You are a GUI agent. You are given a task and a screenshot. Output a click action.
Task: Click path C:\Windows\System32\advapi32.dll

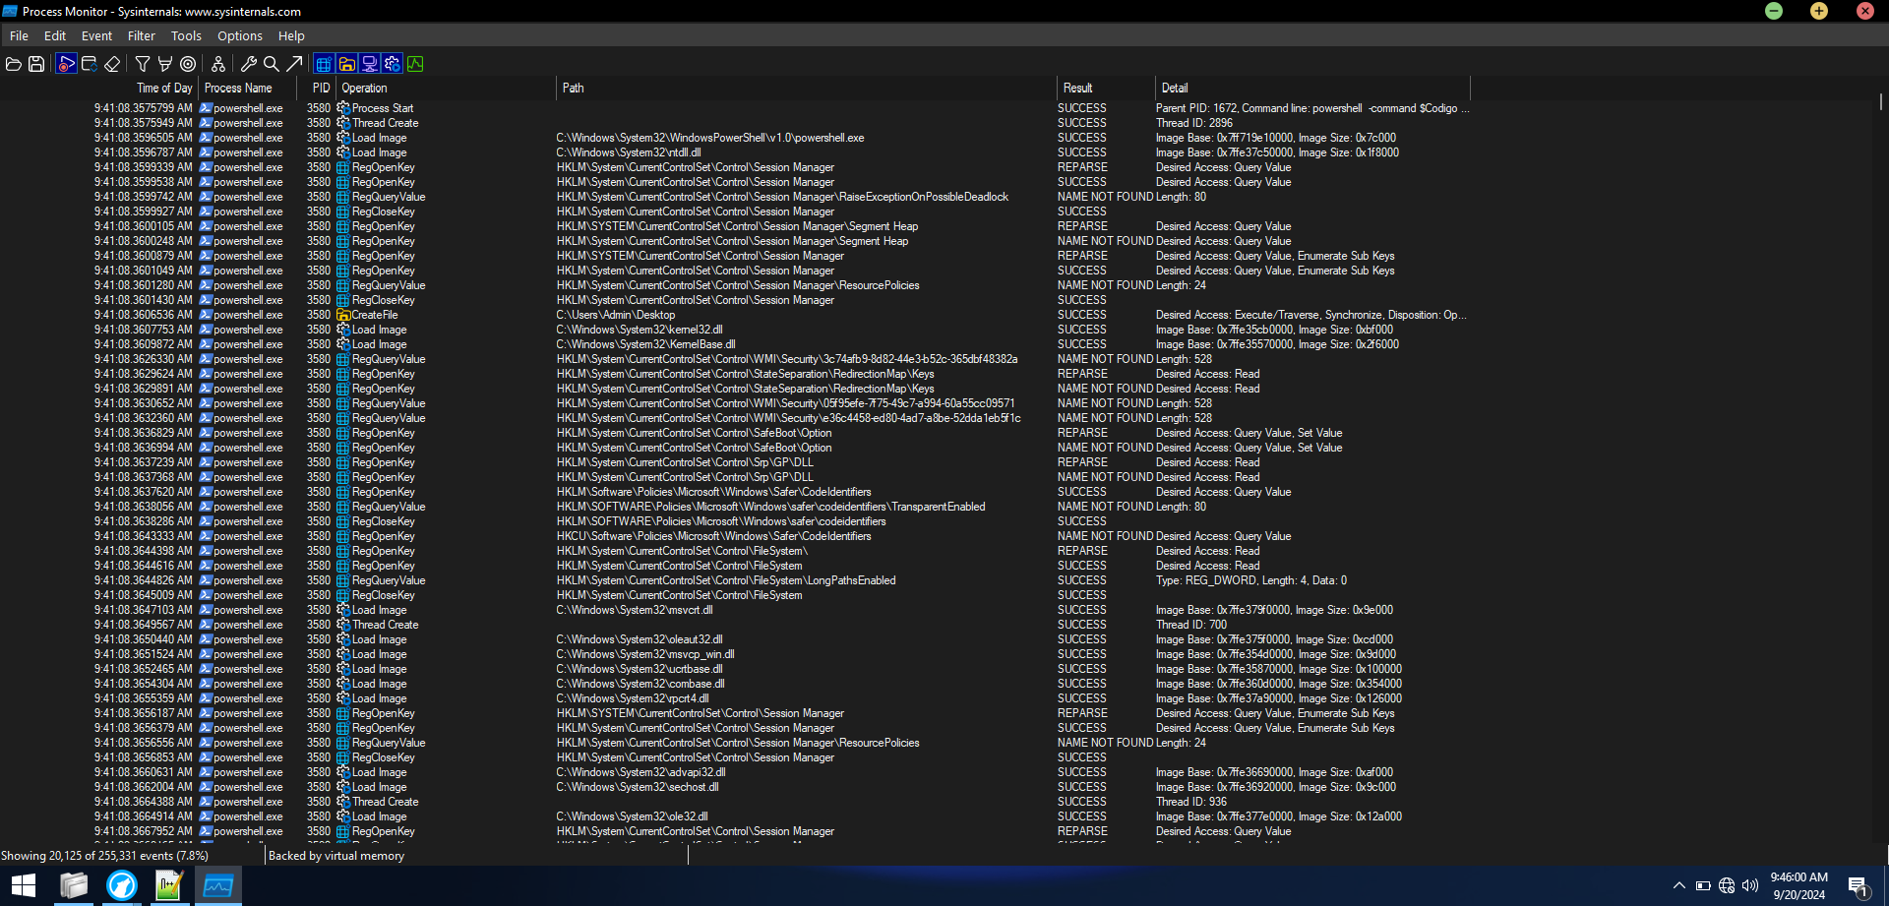pyautogui.click(x=640, y=772)
